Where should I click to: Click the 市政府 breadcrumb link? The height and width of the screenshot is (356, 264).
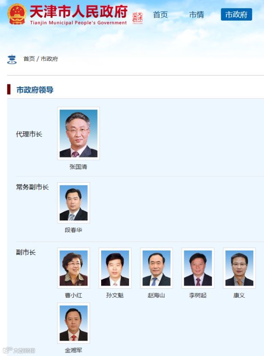[x=49, y=59]
